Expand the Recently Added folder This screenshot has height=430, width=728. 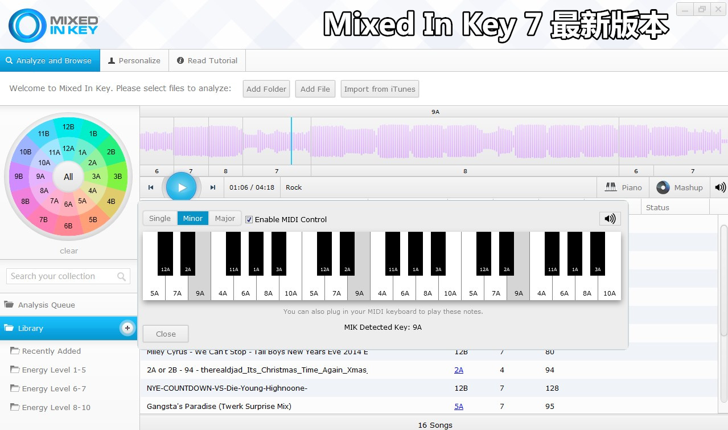[x=51, y=351]
